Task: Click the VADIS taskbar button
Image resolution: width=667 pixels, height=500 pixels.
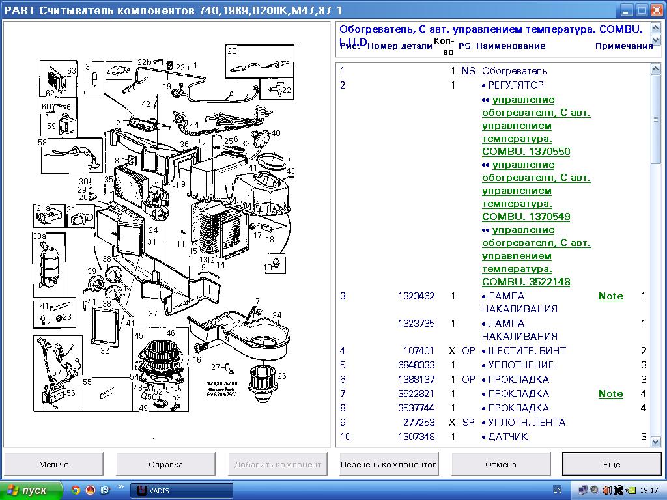Action: click(x=182, y=490)
